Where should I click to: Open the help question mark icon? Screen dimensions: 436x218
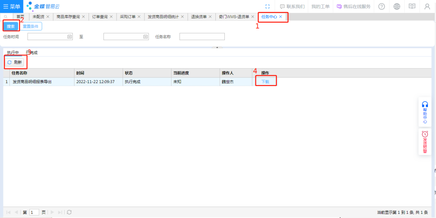pos(381,6)
